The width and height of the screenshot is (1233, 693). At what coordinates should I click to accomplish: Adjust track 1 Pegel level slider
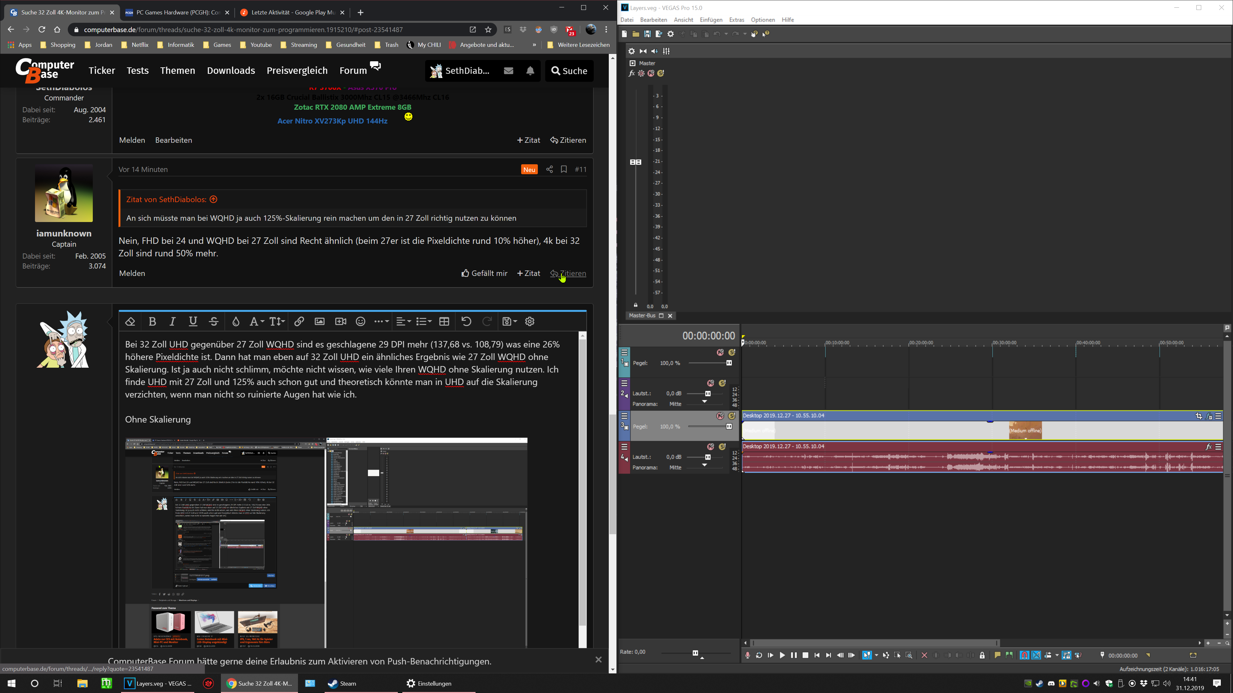point(729,363)
